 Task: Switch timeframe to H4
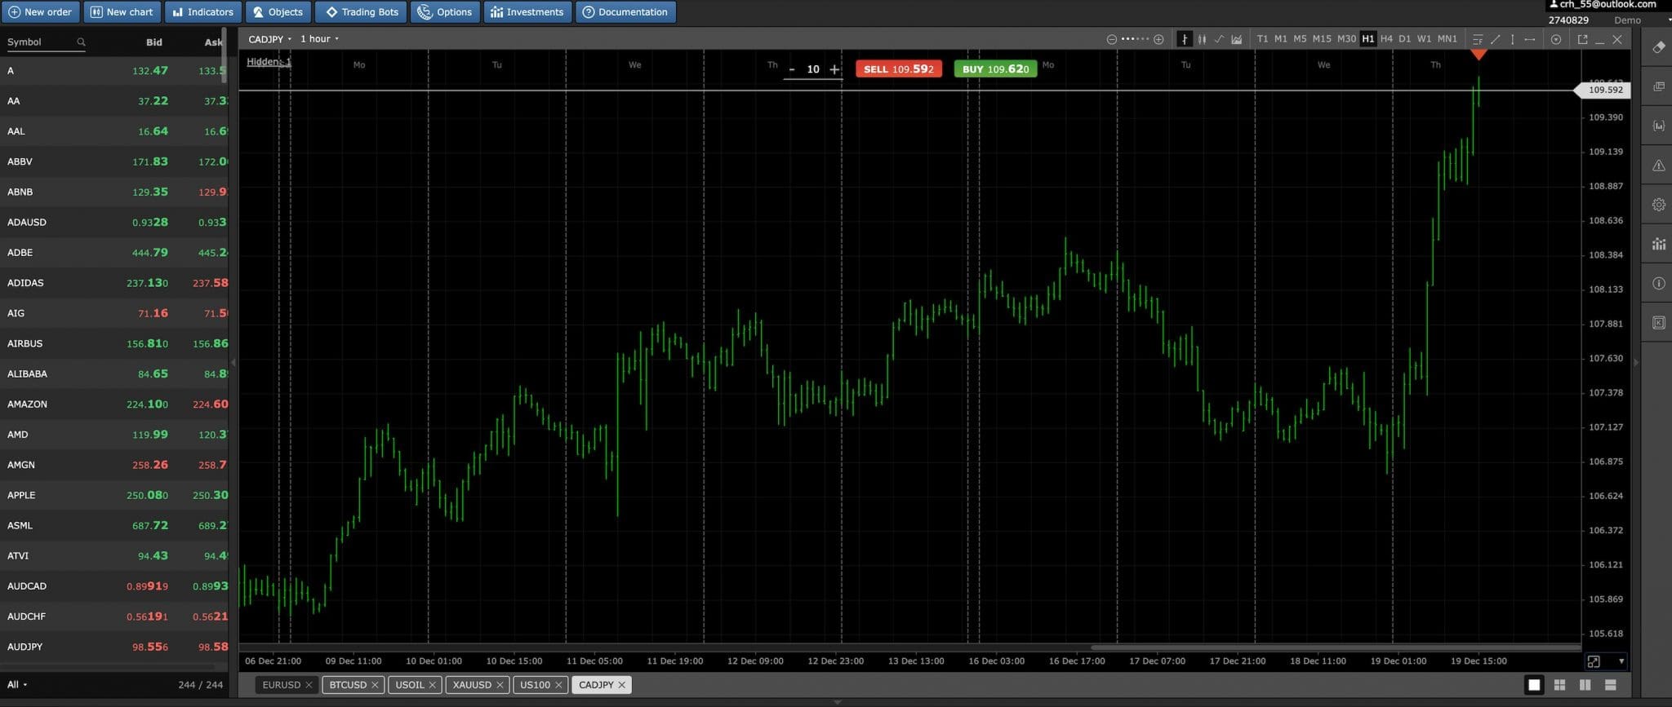(1386, 39)
